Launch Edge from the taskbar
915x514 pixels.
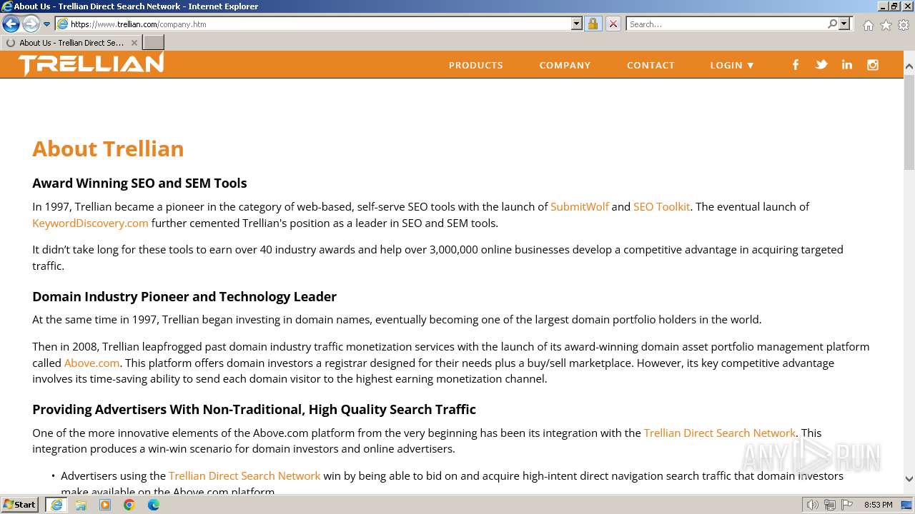pos(154,505)
